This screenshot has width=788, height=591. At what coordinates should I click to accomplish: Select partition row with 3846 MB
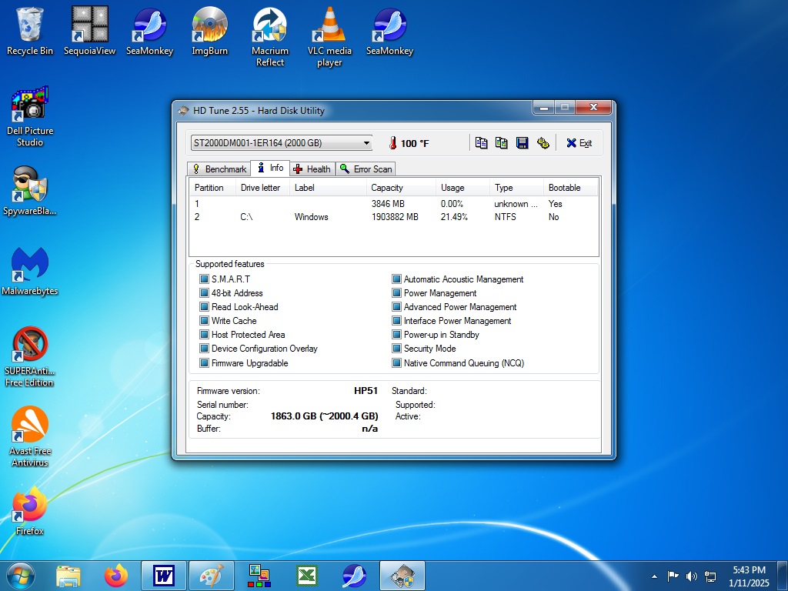pyautogui.click(x=394, y=203)
